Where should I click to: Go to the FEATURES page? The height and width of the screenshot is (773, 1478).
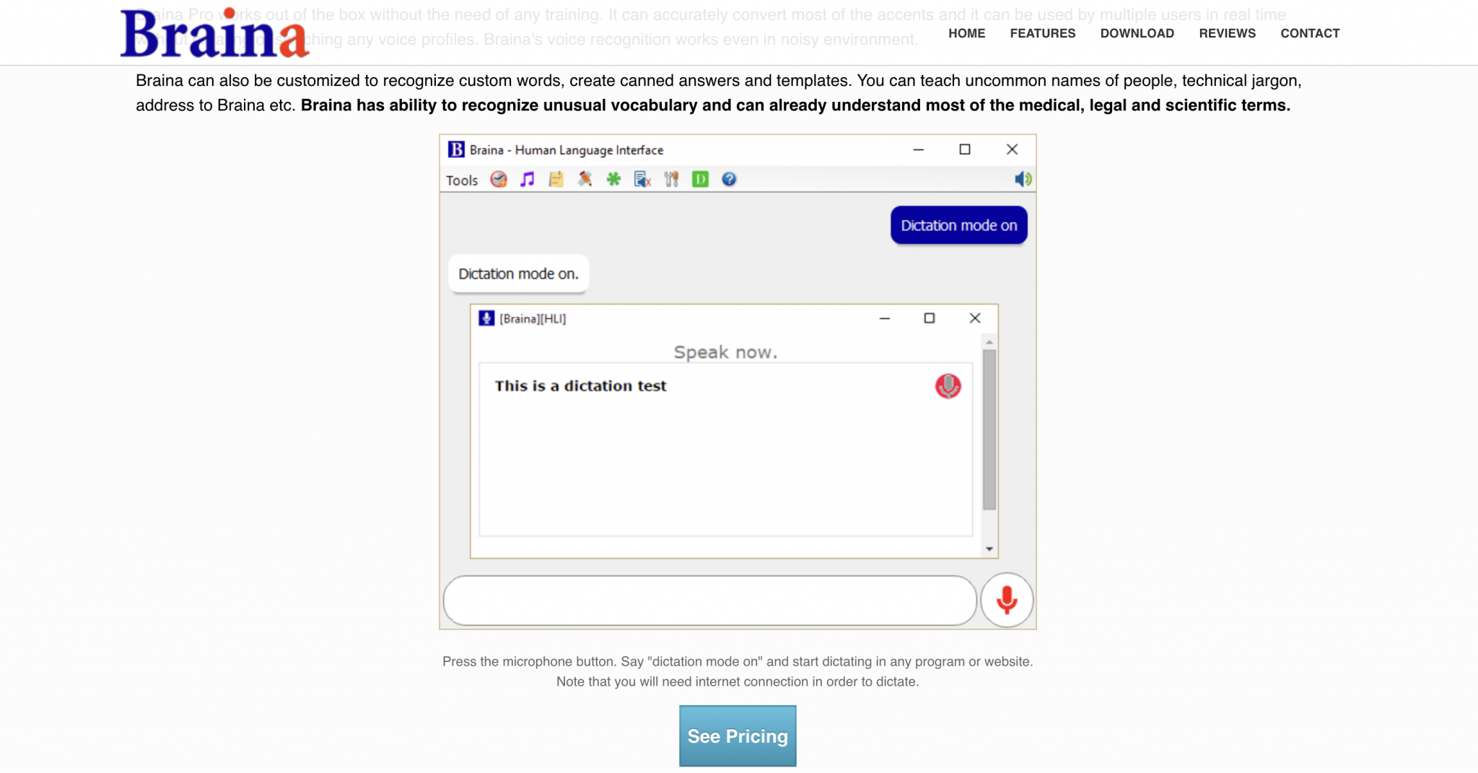1042,33
